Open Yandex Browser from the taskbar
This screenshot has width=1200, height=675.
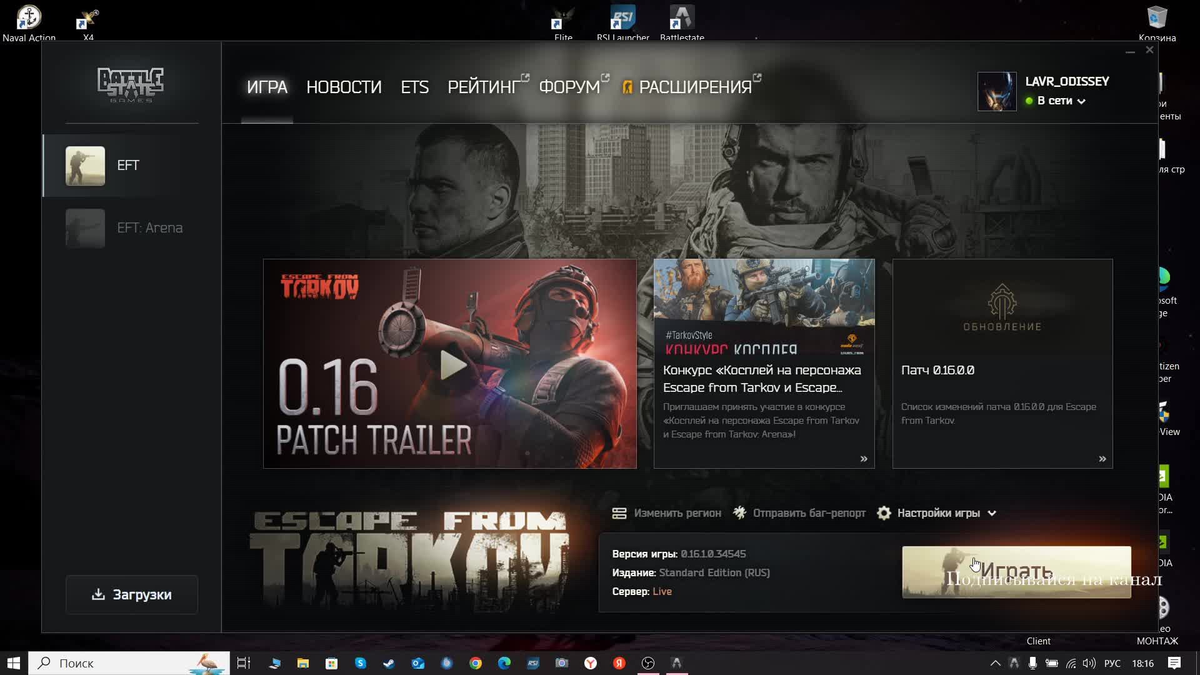pyautogui.click(x=591, y=663)
